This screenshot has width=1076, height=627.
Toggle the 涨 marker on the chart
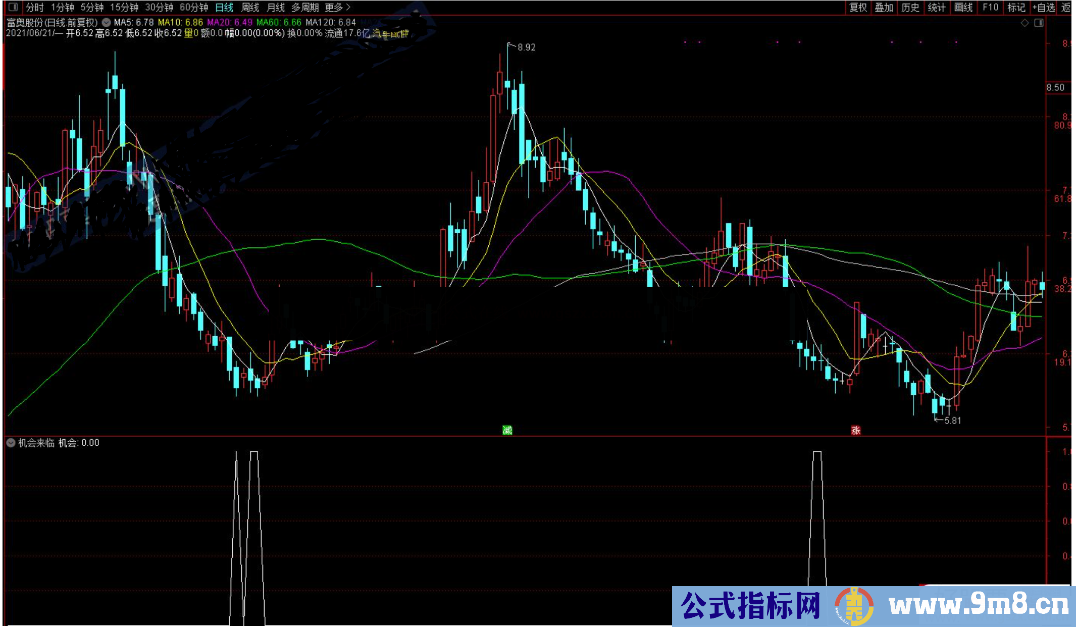857,431
